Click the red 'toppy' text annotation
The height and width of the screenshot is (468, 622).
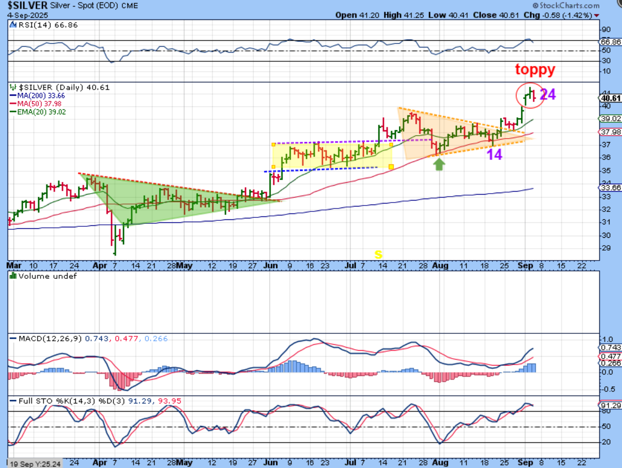click(x=535, y=70)
